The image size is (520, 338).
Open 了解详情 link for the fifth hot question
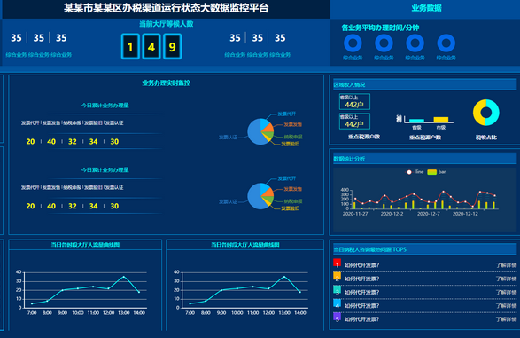point(506,319)
